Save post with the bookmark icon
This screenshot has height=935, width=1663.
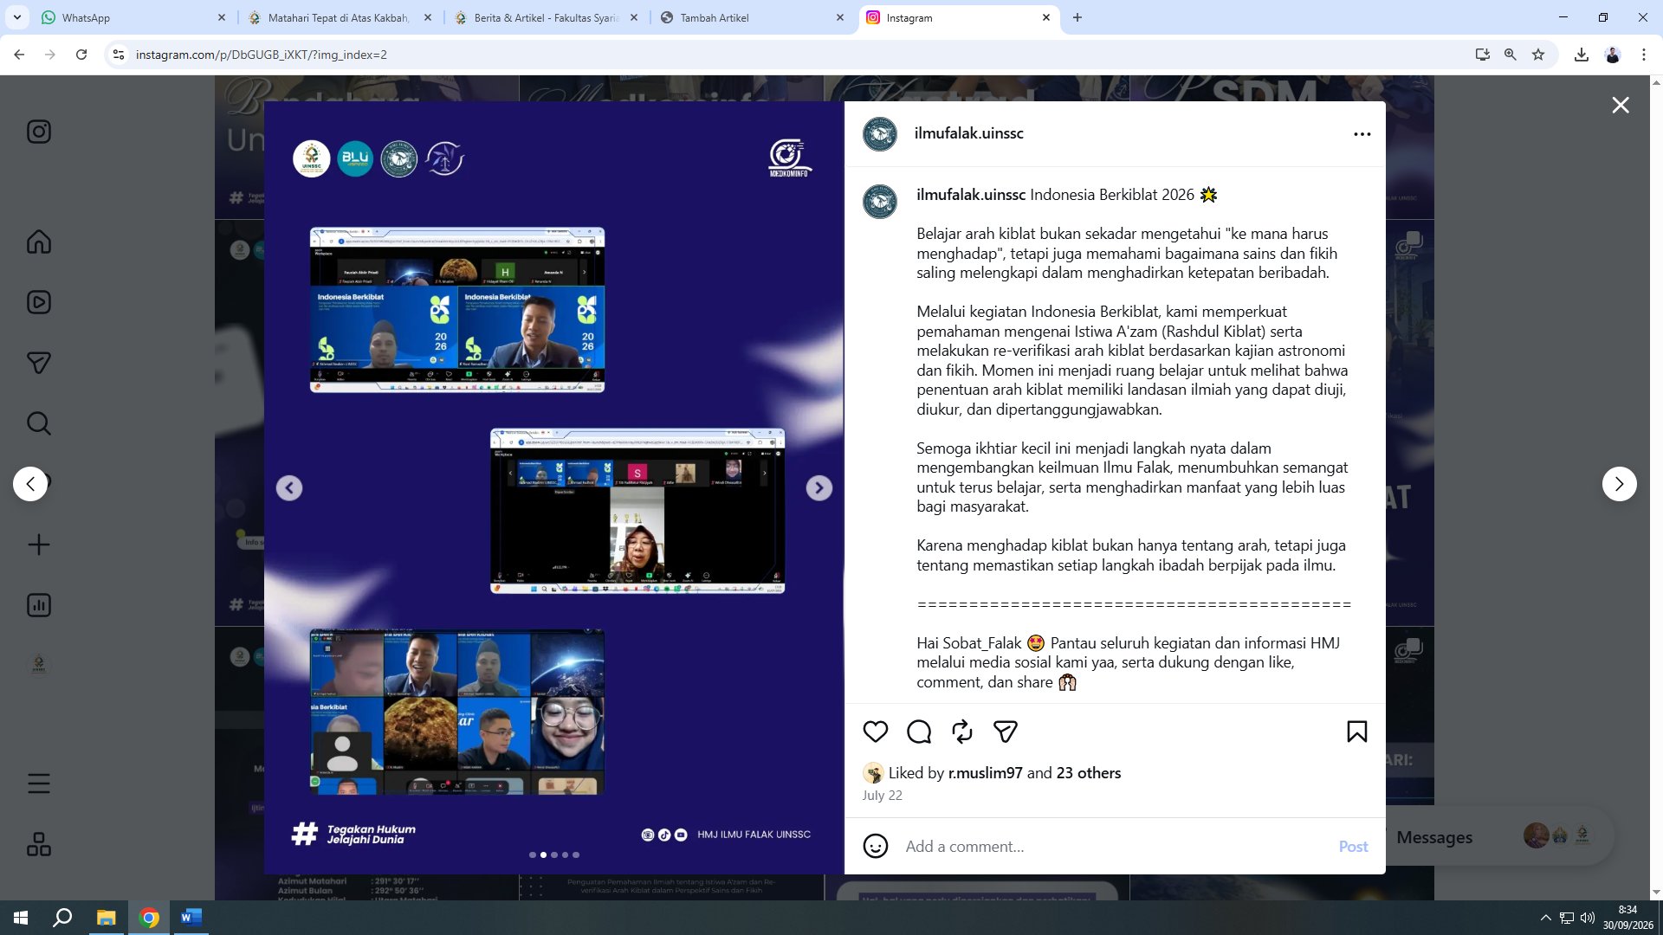point(1357,732)
